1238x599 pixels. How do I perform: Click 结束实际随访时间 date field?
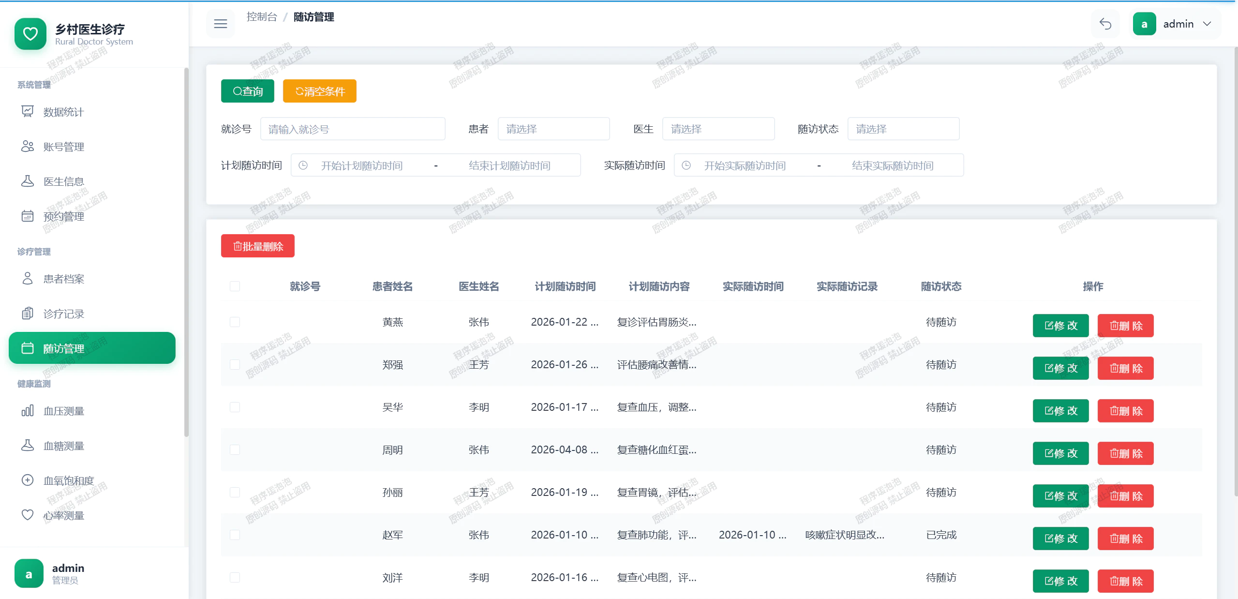(893, 165)
